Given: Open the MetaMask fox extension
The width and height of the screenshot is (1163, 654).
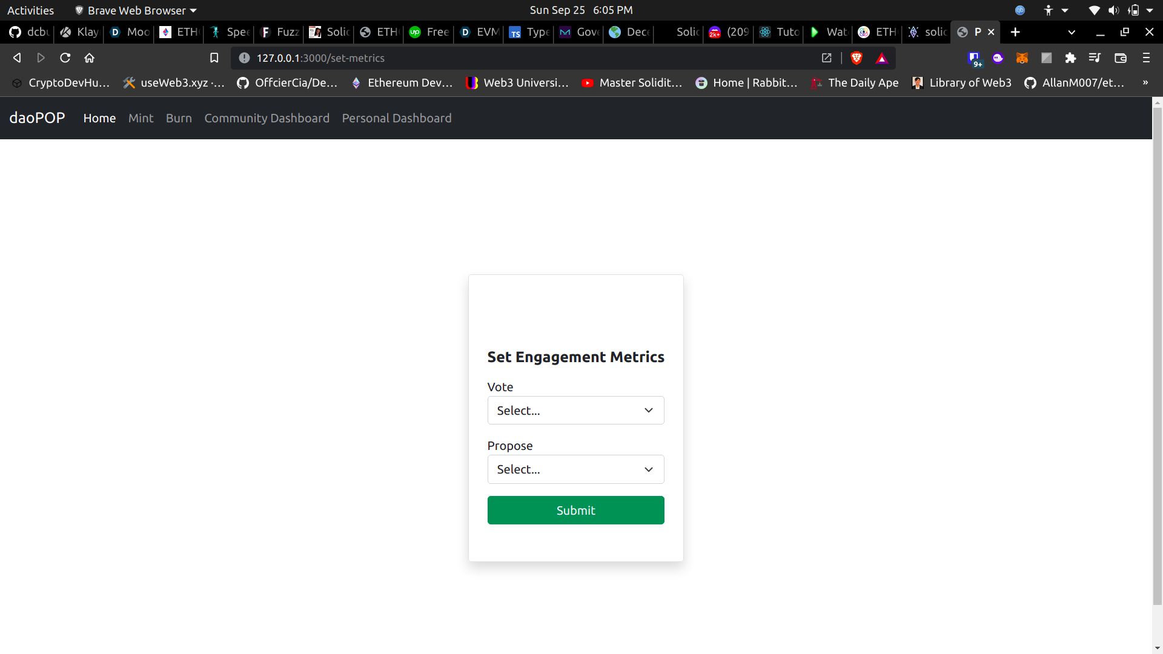Looking at the screenshot, I should (1022, 58).
